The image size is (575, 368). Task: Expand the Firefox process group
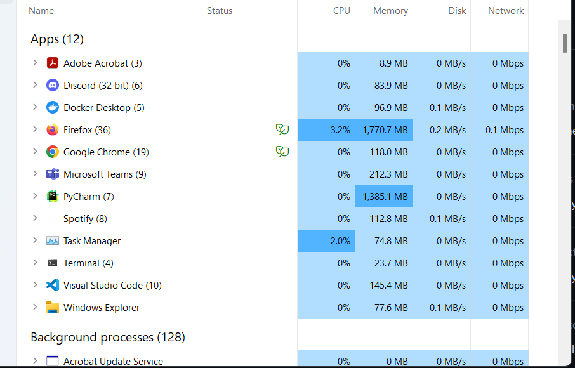35,129
